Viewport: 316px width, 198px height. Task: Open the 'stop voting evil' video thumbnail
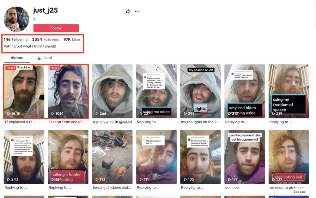(289, 157)
